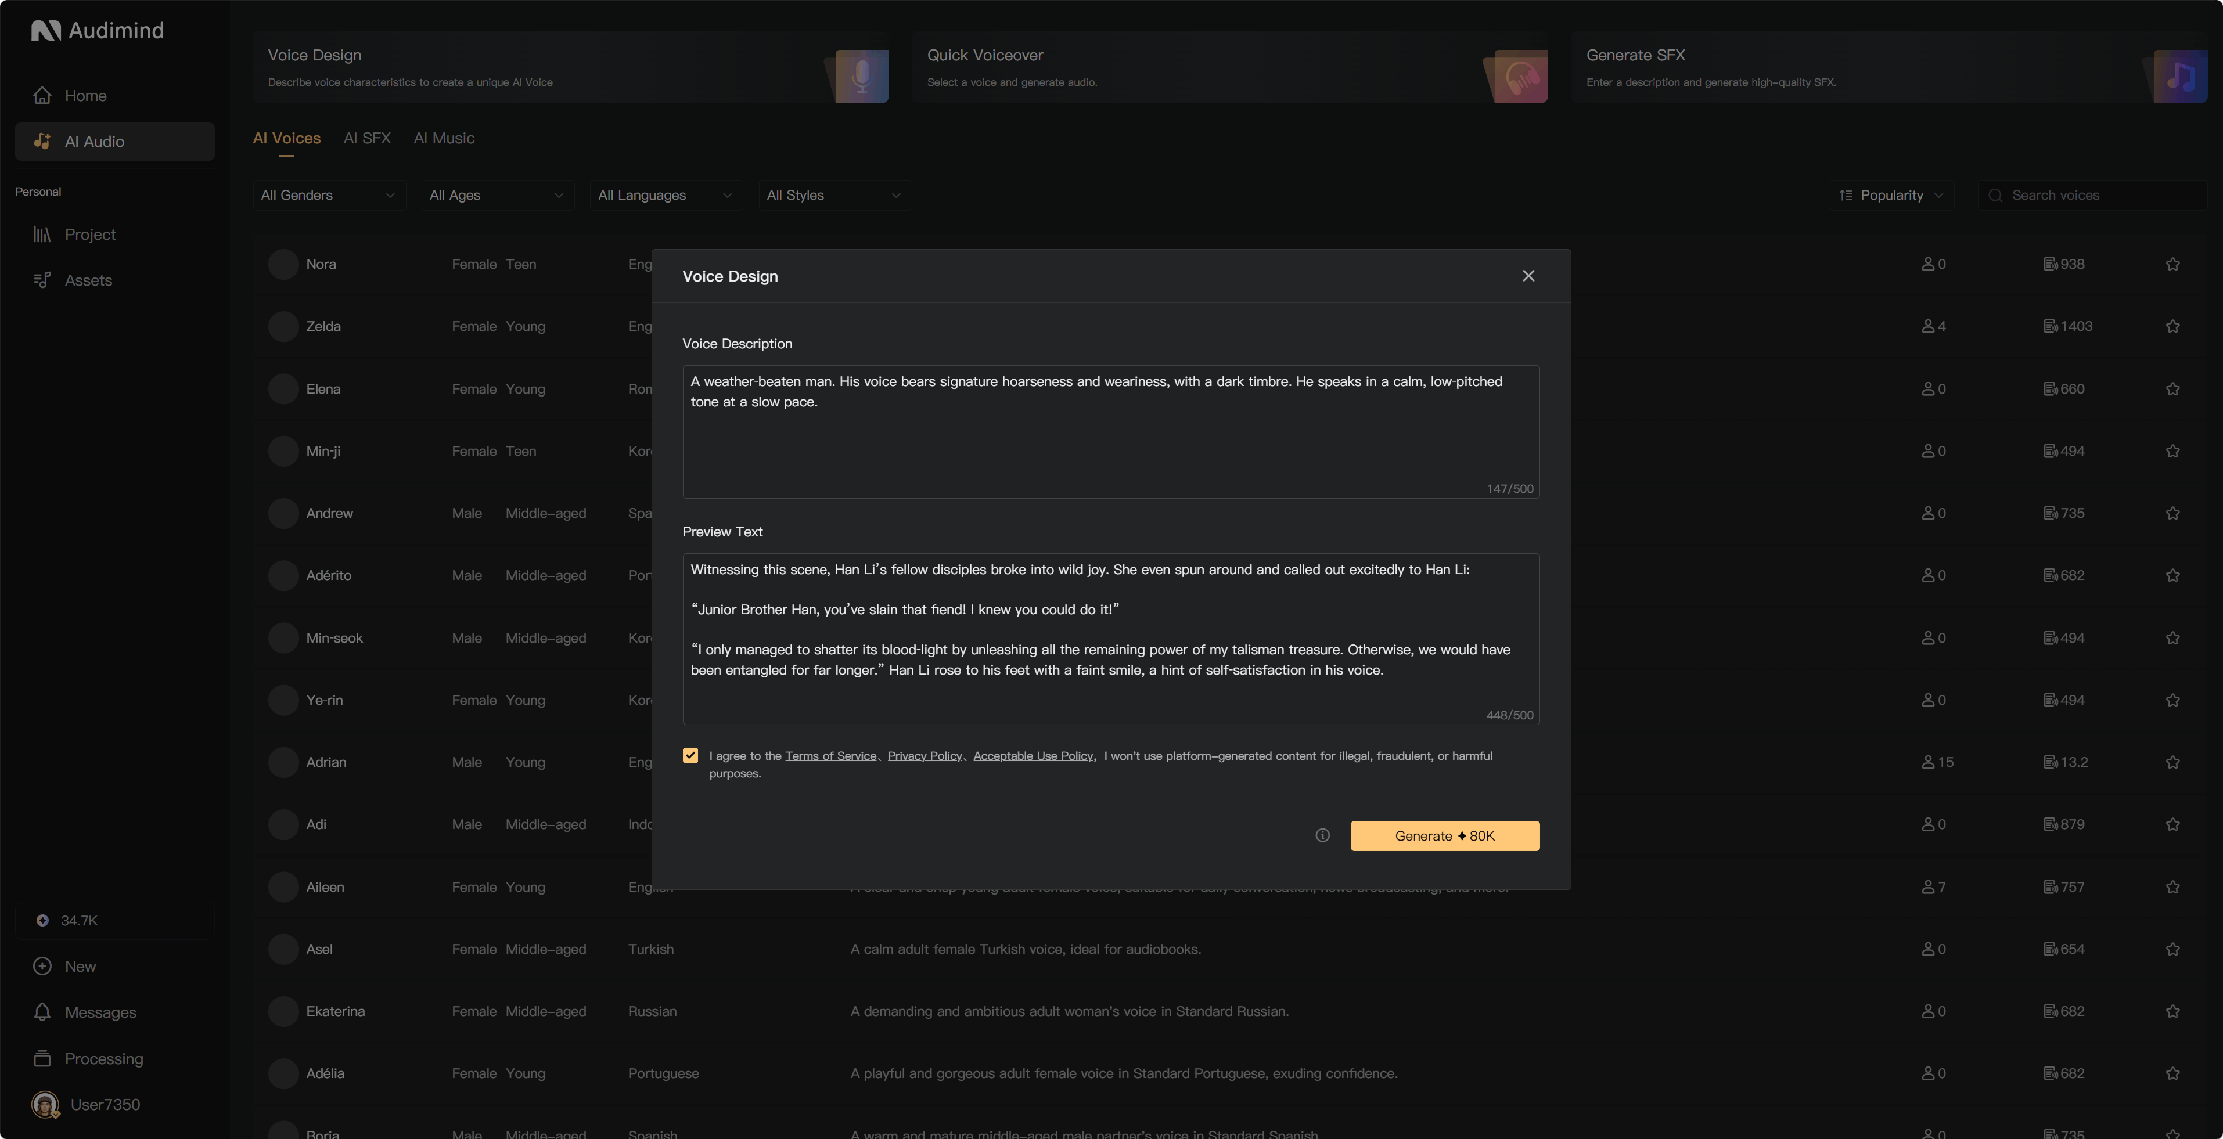Click the Preview Text area
The height and width of the screenshot is (1139, 2223).
1111,639
